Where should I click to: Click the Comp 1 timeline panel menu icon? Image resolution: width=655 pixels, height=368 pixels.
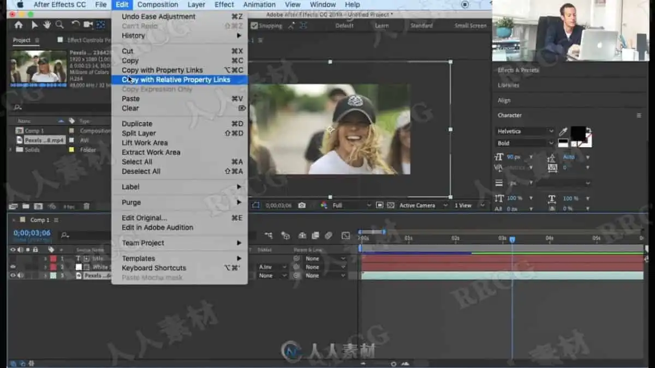pos(56,220)
